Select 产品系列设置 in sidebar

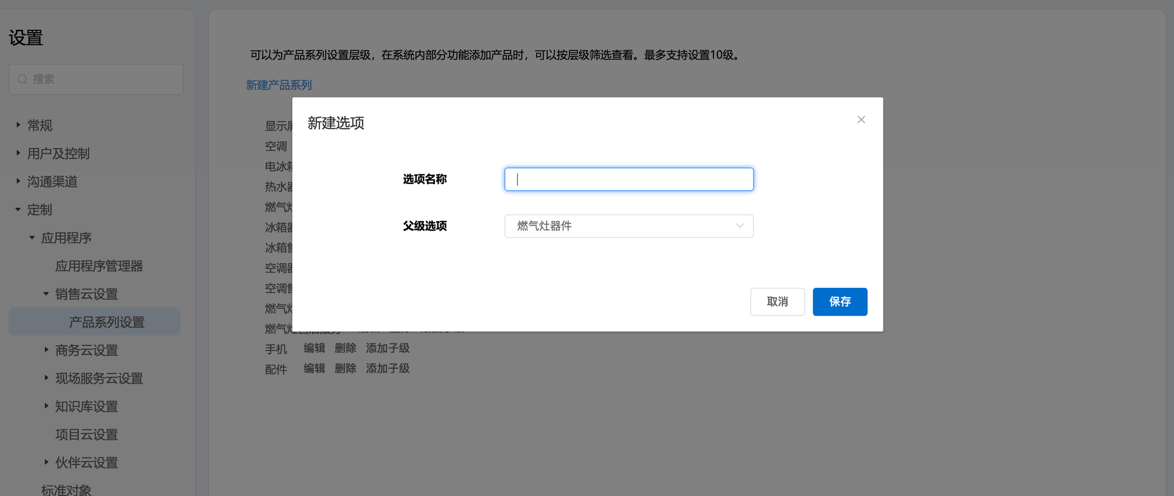click(x=106, y=322)
